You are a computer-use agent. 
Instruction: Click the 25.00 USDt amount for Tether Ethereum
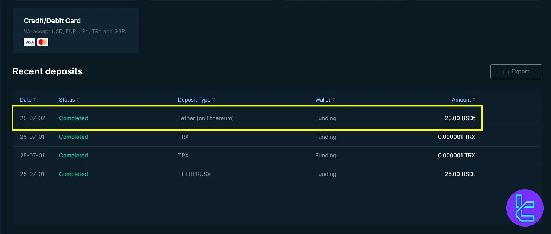(x=460, y=118)
